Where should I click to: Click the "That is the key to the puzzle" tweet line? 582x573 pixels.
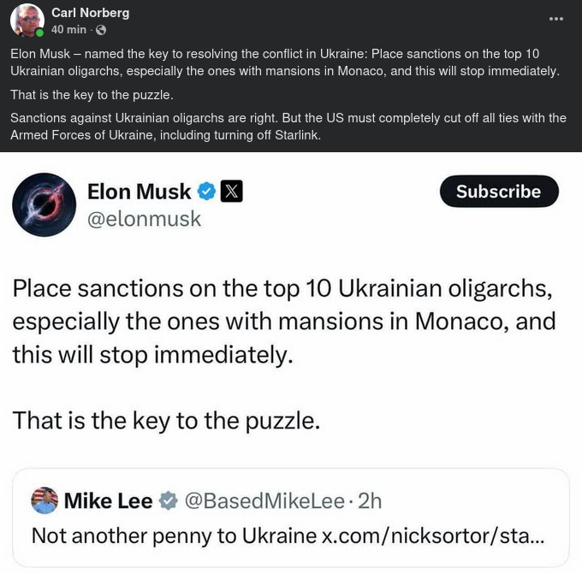[x=166, y=420]
